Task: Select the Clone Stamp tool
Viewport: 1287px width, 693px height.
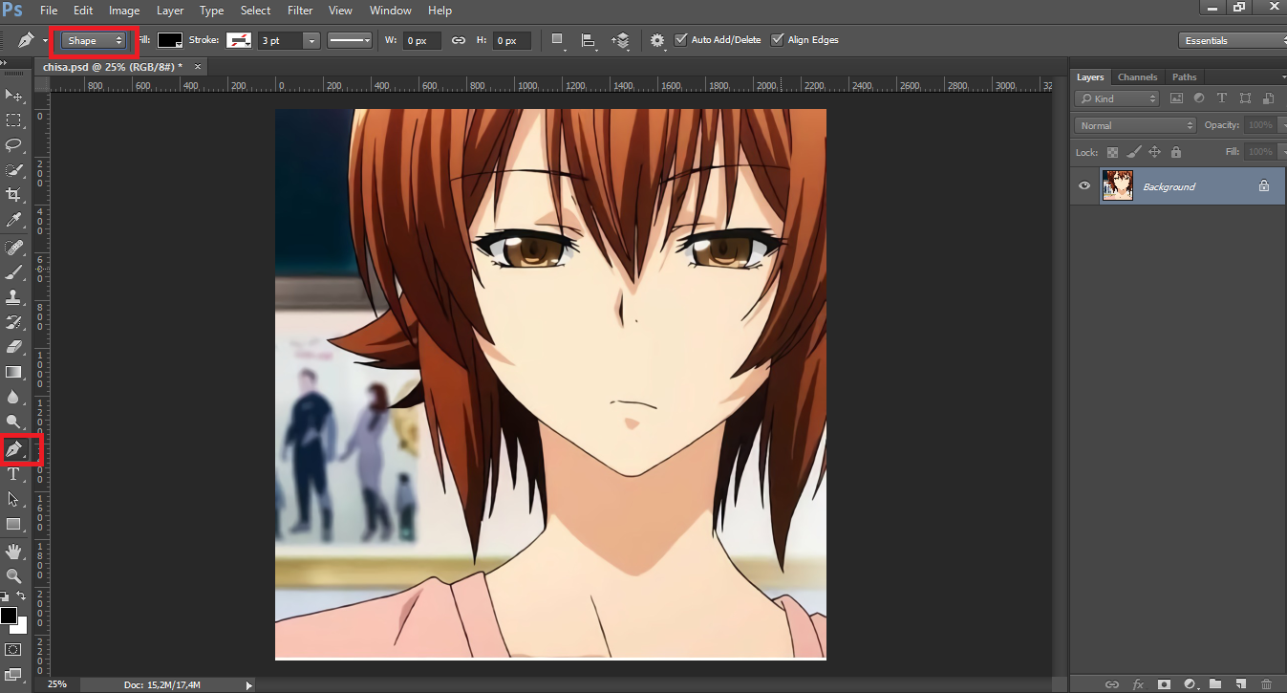Action: 13,296
